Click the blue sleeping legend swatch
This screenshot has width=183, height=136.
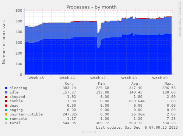(x=6, y=88)
